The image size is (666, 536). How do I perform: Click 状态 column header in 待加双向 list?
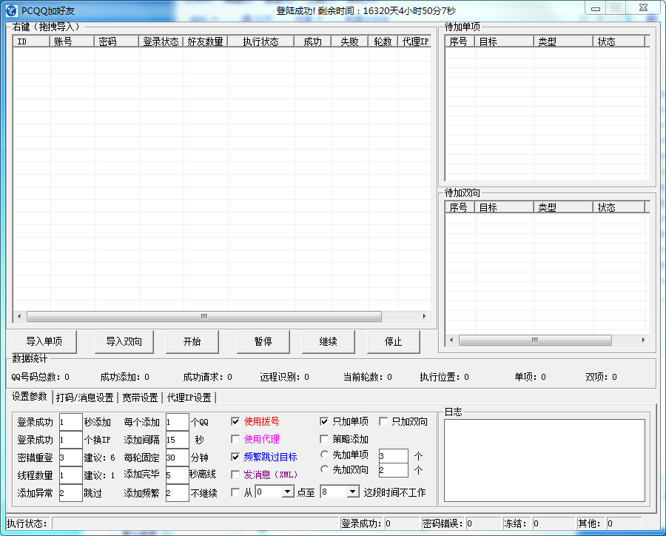click(619, 207)
